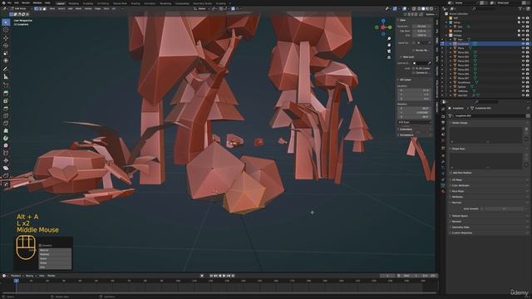This screenshot has width=532, height=299.
Task: Select the Measure tool
Action: (6, 77)
